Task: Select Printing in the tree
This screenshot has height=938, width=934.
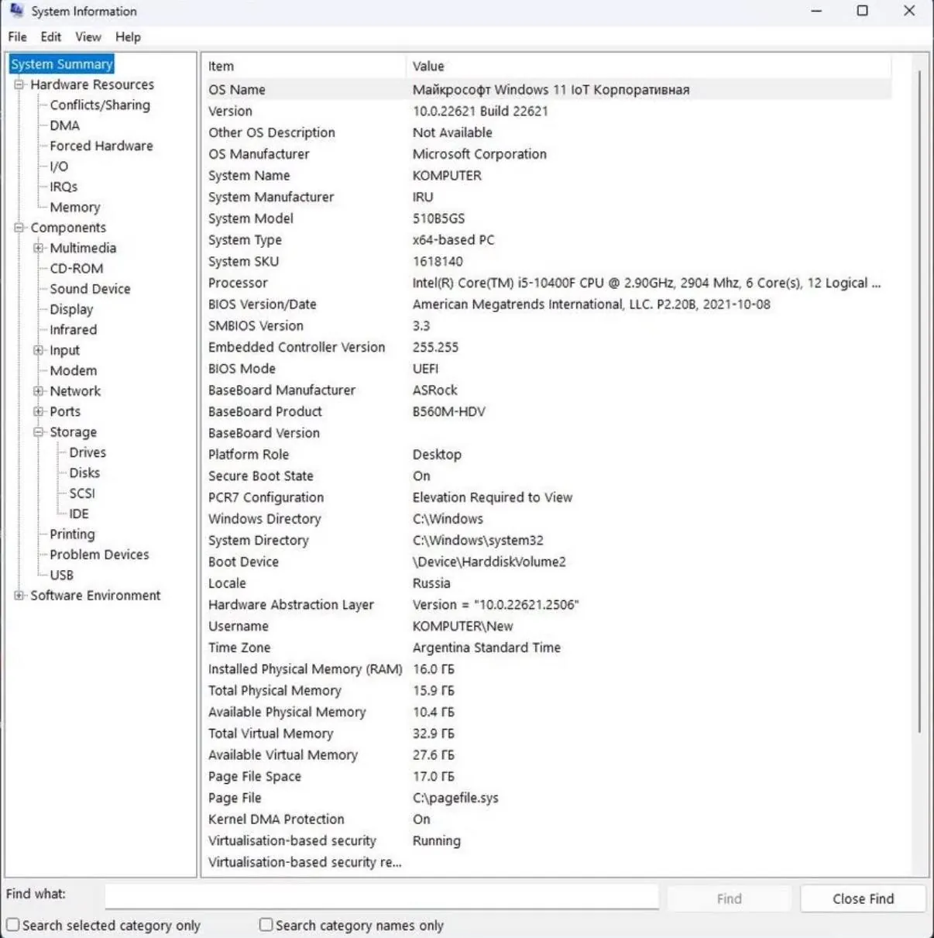Action: click(72, 534)
